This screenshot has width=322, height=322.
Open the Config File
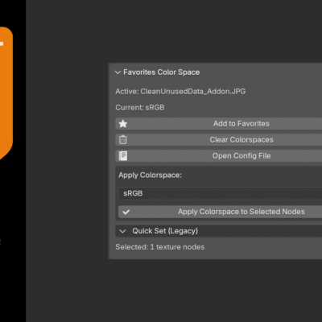click(219, 156)
